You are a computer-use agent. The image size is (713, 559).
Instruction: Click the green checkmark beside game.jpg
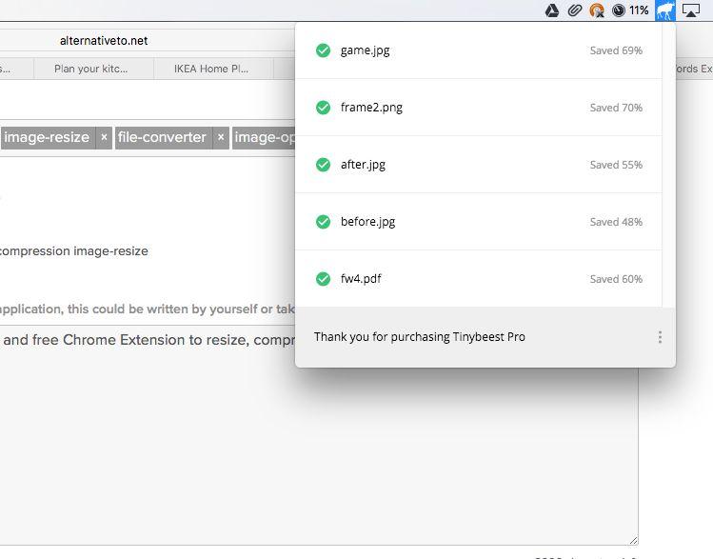click(324, 50)
